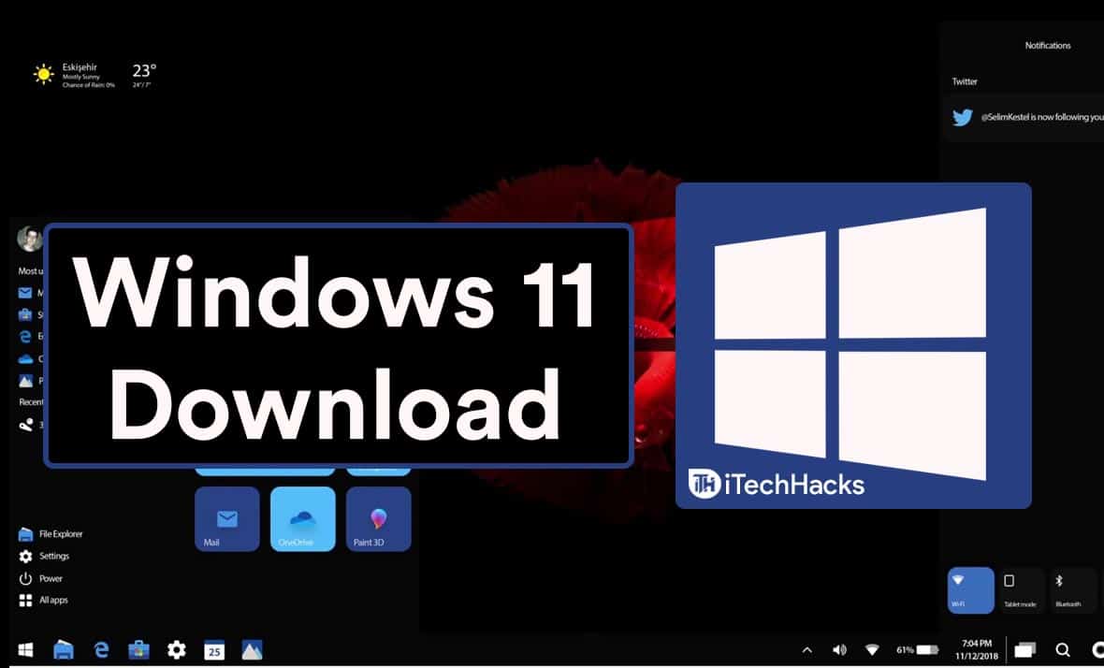Enable Tablet mode quick action

[1021, 590]
